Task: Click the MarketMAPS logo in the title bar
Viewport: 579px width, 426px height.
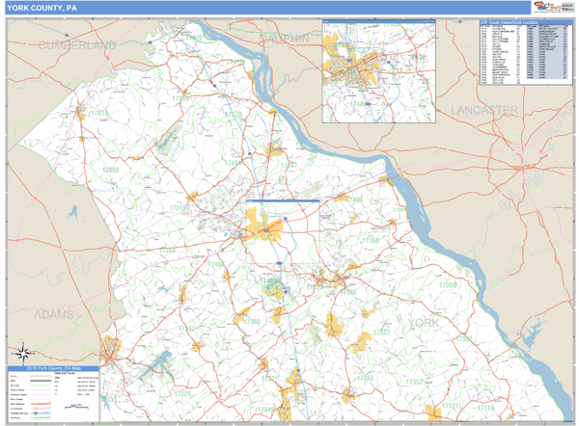Action: pyautogui.click(x=547, y=7)
